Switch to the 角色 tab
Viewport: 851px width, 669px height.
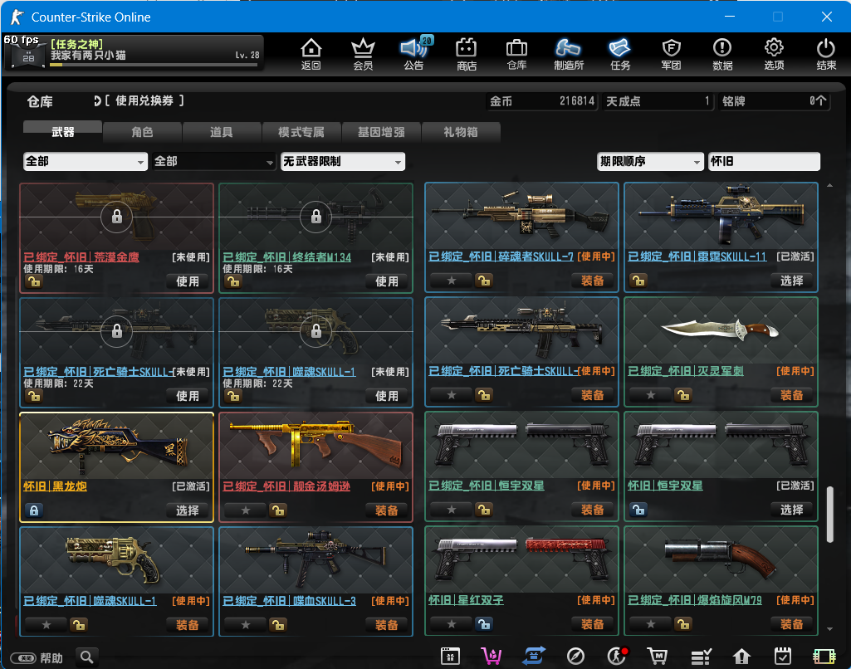pos(142,132)
